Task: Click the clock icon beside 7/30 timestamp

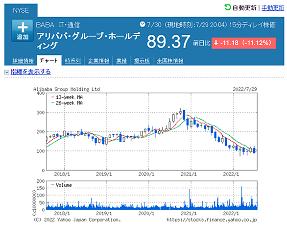Action: point(142,24)
